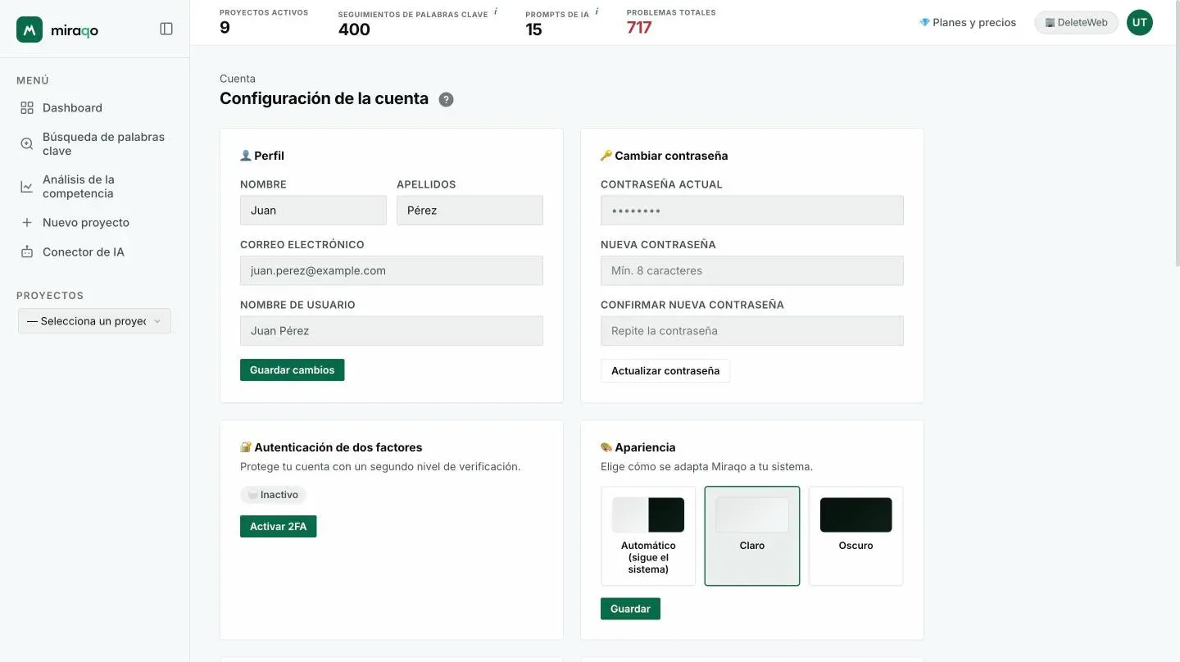The image size is (1180, 662).
Task: Click the Contraseña actual field
Action: pyautogui.click(x=752, y=211)
